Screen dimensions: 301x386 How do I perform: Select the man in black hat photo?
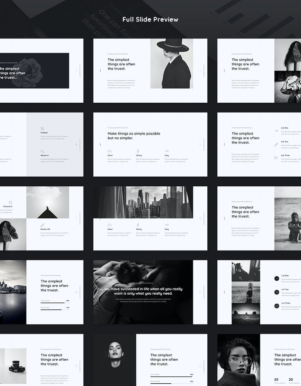172,64
